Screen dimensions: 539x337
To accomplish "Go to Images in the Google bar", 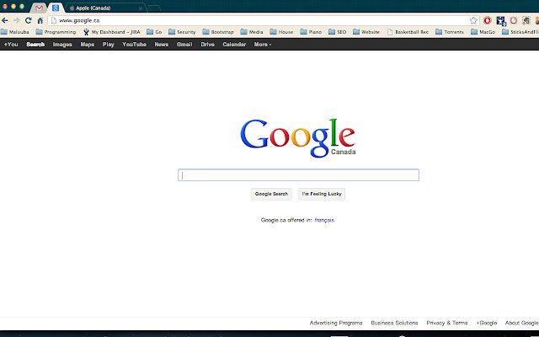I will click(62, 45).
